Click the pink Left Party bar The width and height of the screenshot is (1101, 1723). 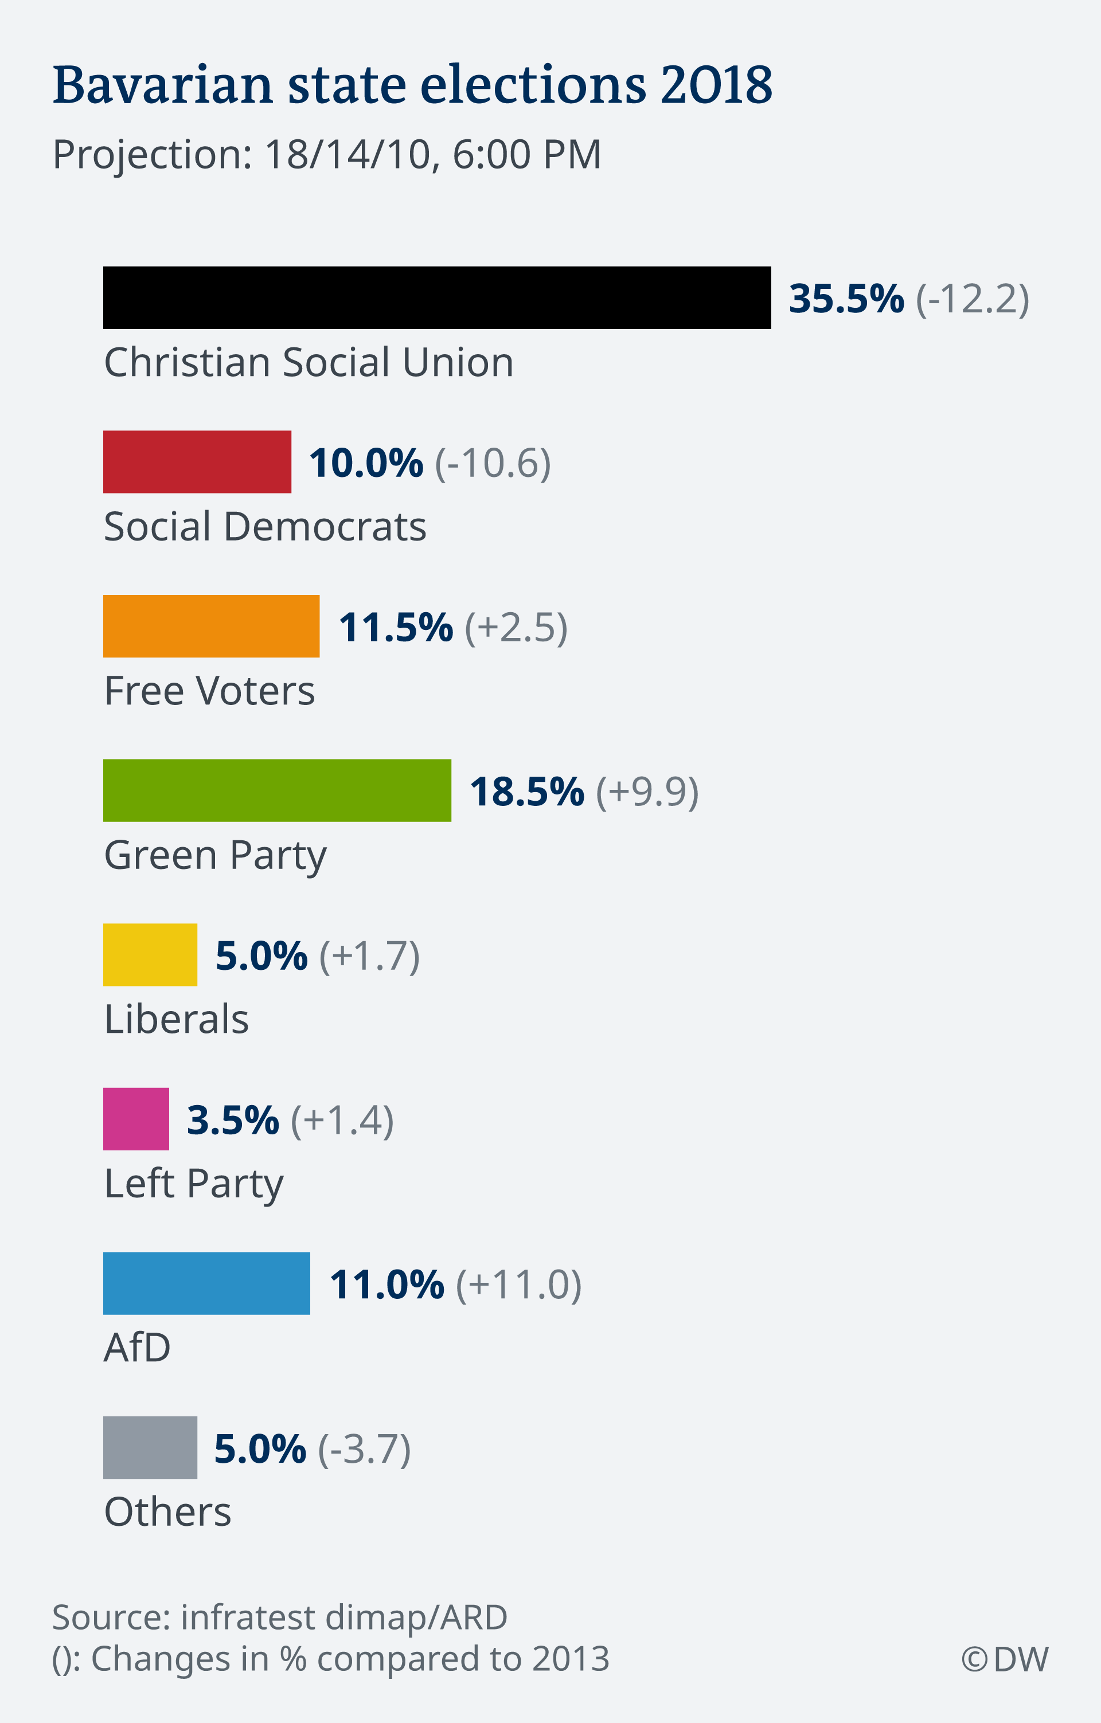click(136, 1118)
